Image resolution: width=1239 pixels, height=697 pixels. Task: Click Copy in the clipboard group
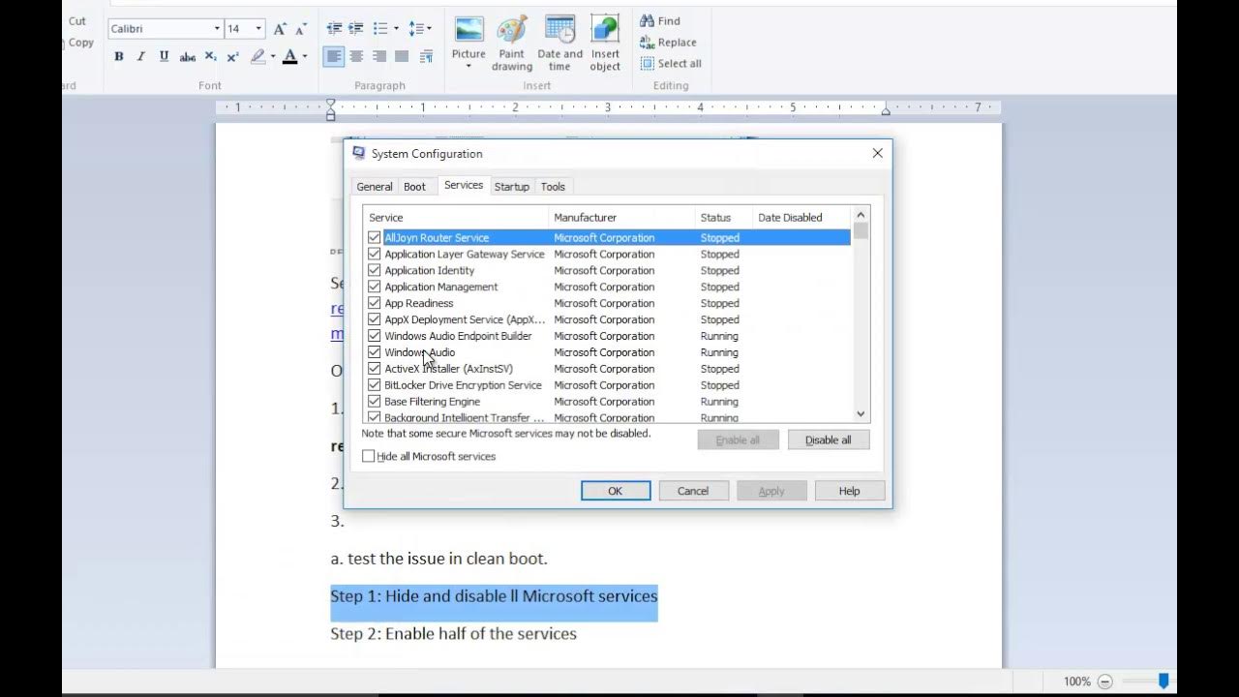[x=80, y=43]
